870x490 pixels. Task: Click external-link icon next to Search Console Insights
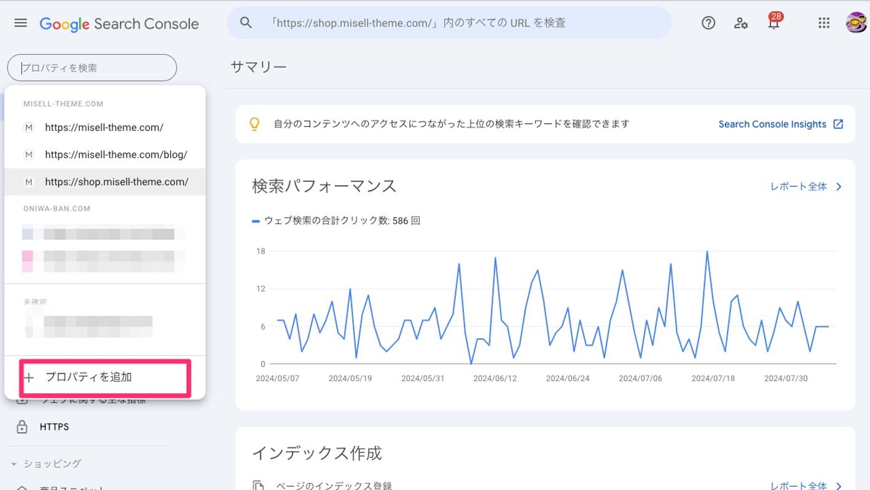pos(838,124)
